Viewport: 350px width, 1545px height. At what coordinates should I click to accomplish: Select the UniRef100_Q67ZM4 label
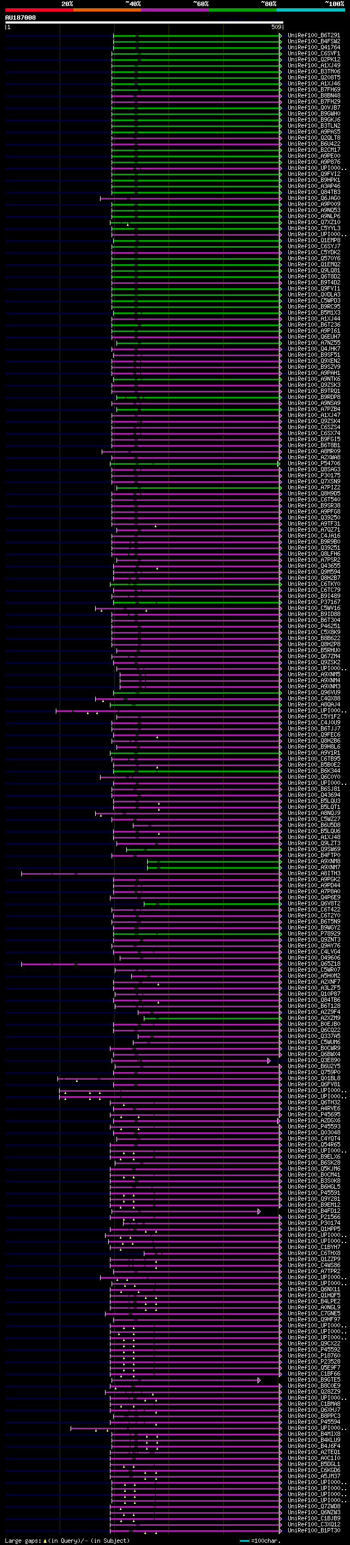click(313, 657)
